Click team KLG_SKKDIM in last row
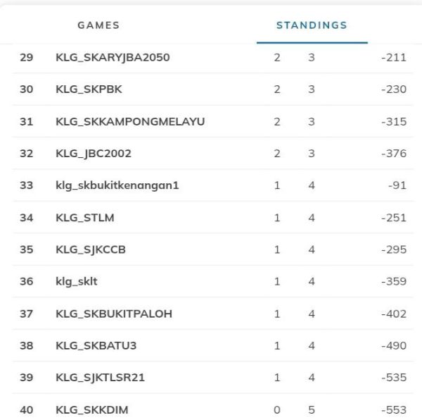 pos(92,409)
